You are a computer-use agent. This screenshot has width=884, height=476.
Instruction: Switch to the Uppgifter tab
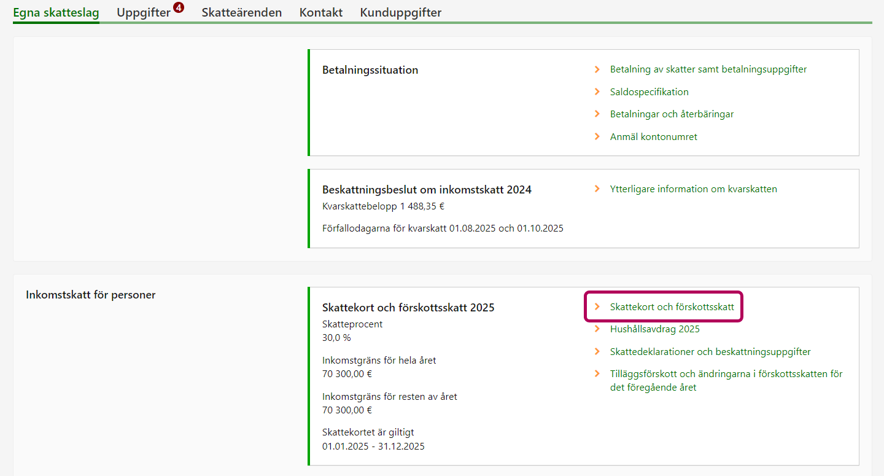(144, 12)
